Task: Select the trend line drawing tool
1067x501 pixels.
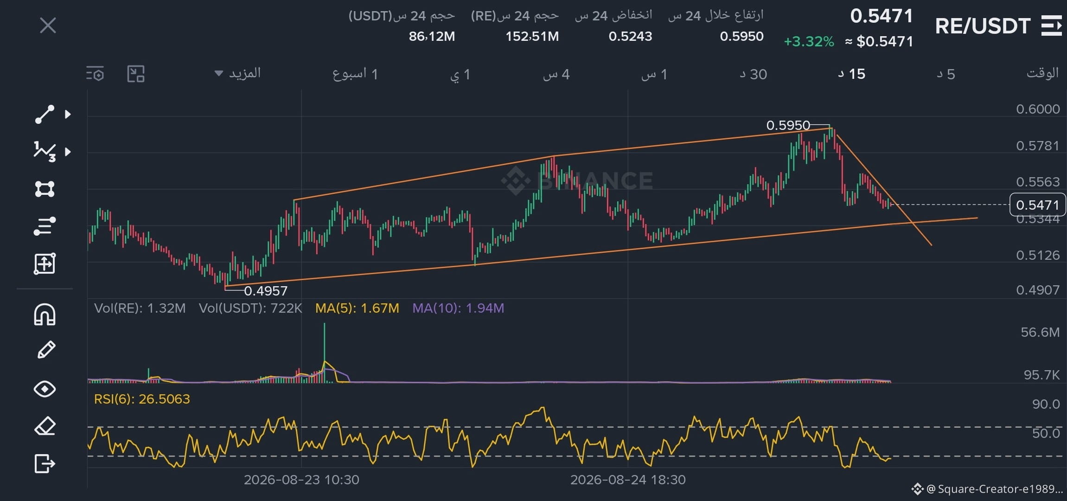Action: pyautogui.click(x=45, y=115)
